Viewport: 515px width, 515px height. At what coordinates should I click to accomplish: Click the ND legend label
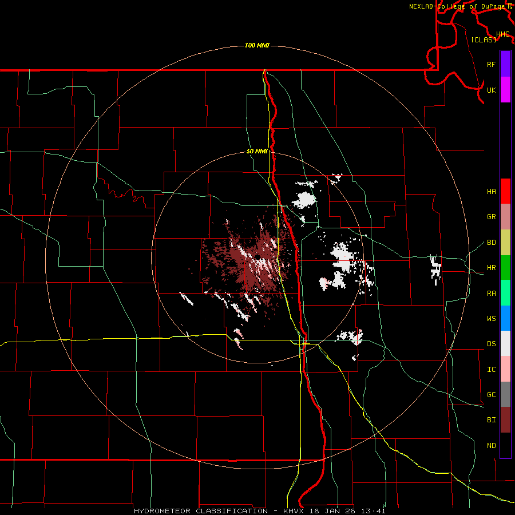(x=491, y=446)
